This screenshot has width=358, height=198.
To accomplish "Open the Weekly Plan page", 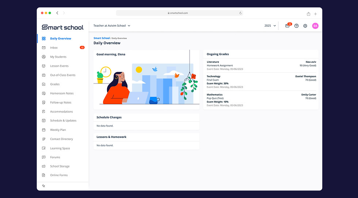I will [58, 130].
